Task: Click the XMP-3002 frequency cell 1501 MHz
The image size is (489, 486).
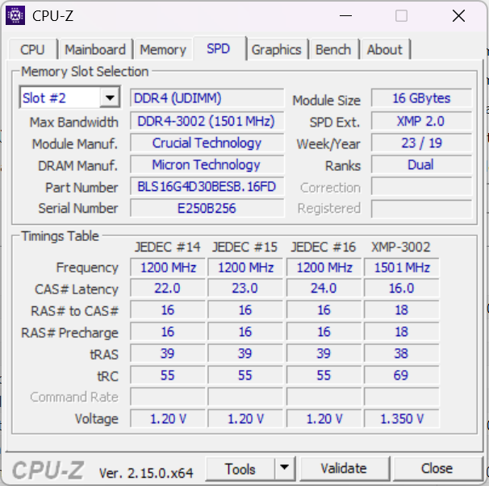Action: click(401, 268)
